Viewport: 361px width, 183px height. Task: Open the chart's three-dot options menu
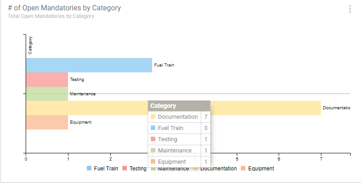(x=350, y=9)
